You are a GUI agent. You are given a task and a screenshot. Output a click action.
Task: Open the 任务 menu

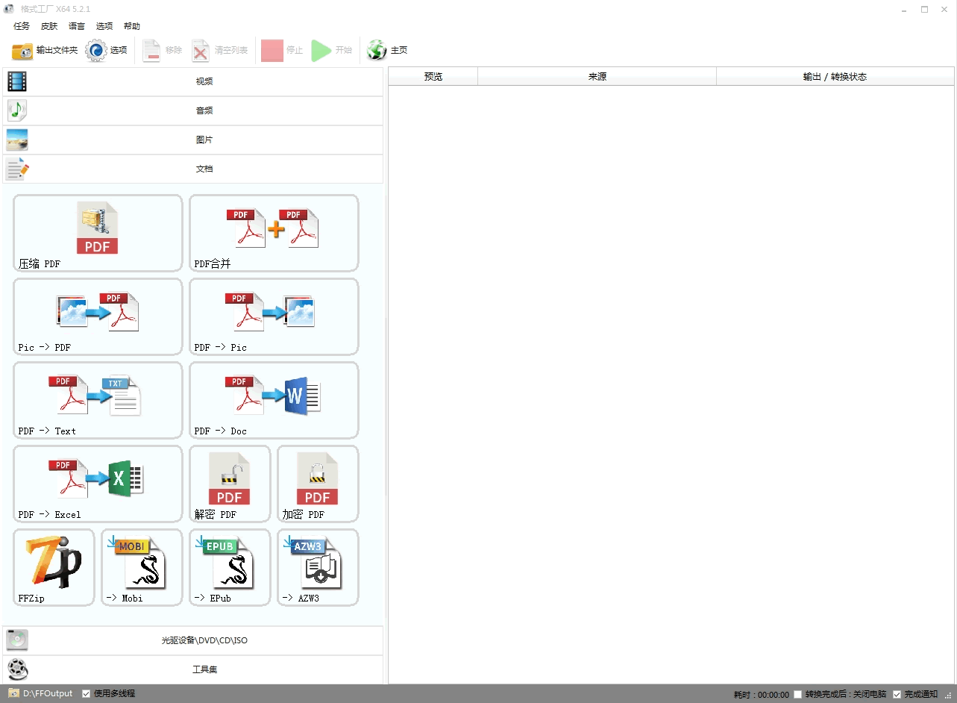[22, 26]
